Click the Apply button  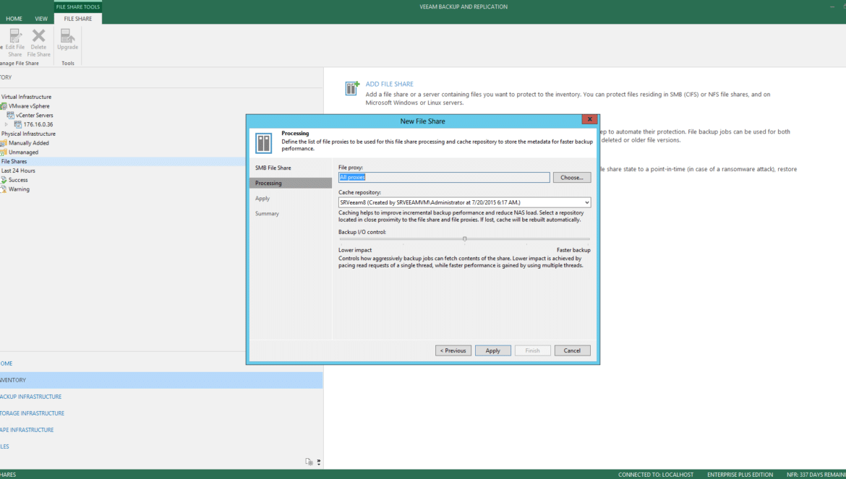(492, 351)
